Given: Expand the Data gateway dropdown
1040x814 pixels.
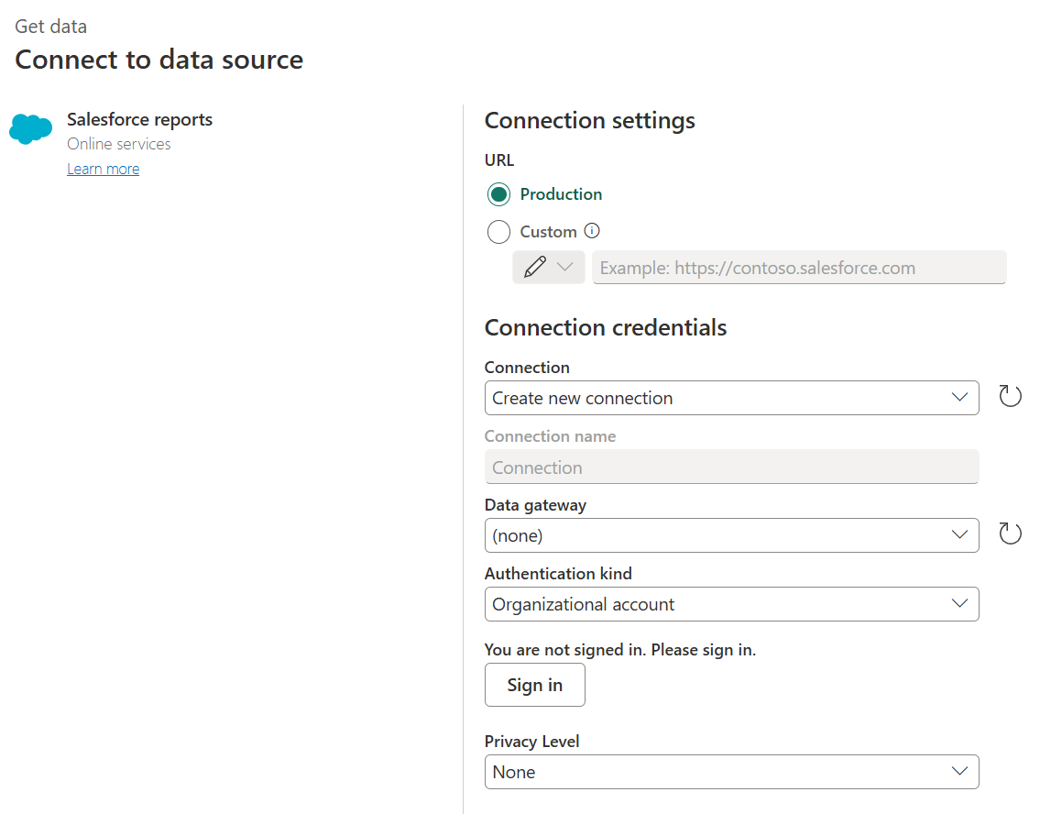Looking at the screenshot, I should (730, 535).
